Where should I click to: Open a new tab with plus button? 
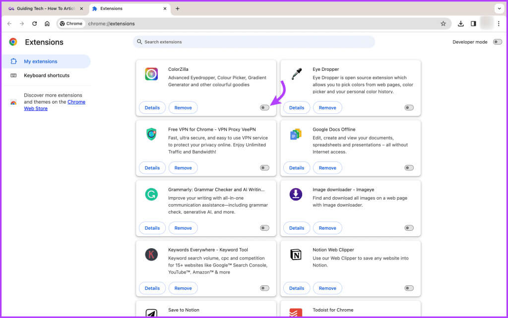pyautogui.click(x=178, y=9)
